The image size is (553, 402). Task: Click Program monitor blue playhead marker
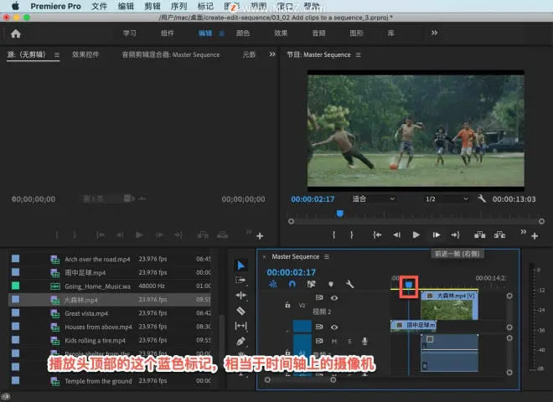(x=339, y=214)
